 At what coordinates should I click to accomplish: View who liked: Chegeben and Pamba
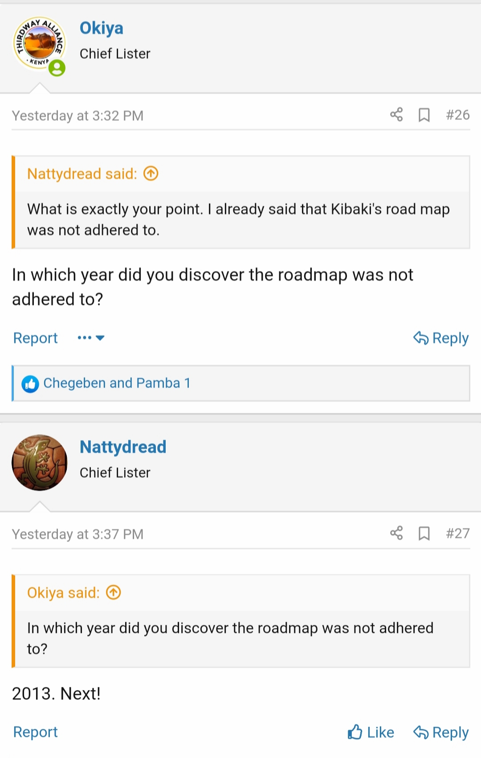(117, 383)
